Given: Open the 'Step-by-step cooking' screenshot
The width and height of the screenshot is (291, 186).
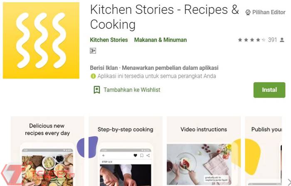Looking at the screenshot, I should pos(125,152).
